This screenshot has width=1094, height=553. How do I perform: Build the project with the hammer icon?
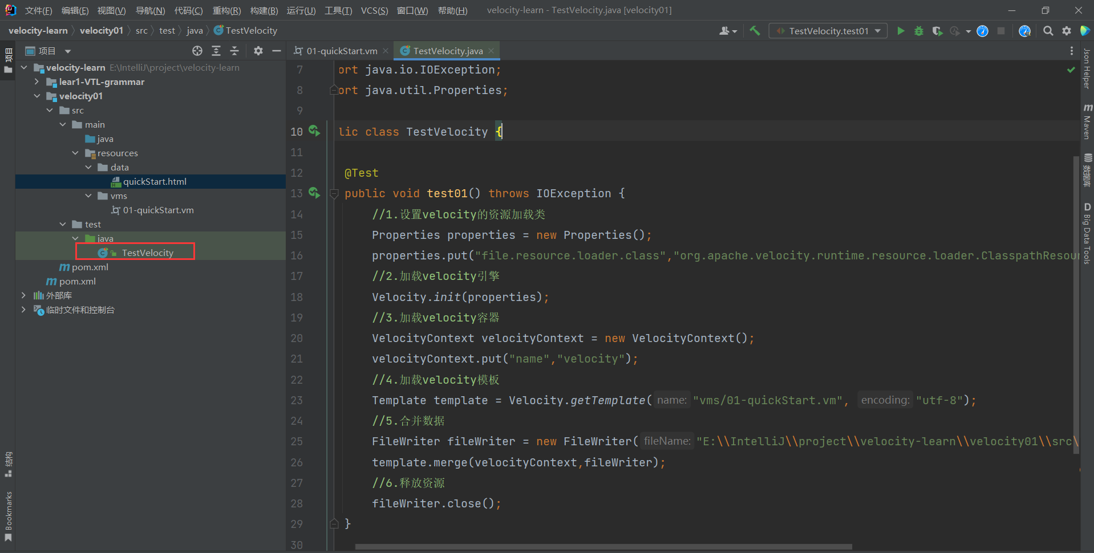[x=755, y=31]
